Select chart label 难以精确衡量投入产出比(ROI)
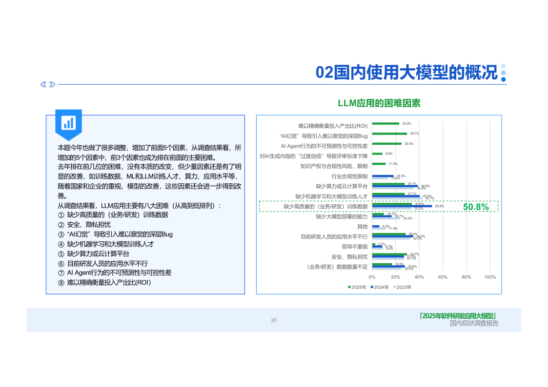 tap(333, 126)
